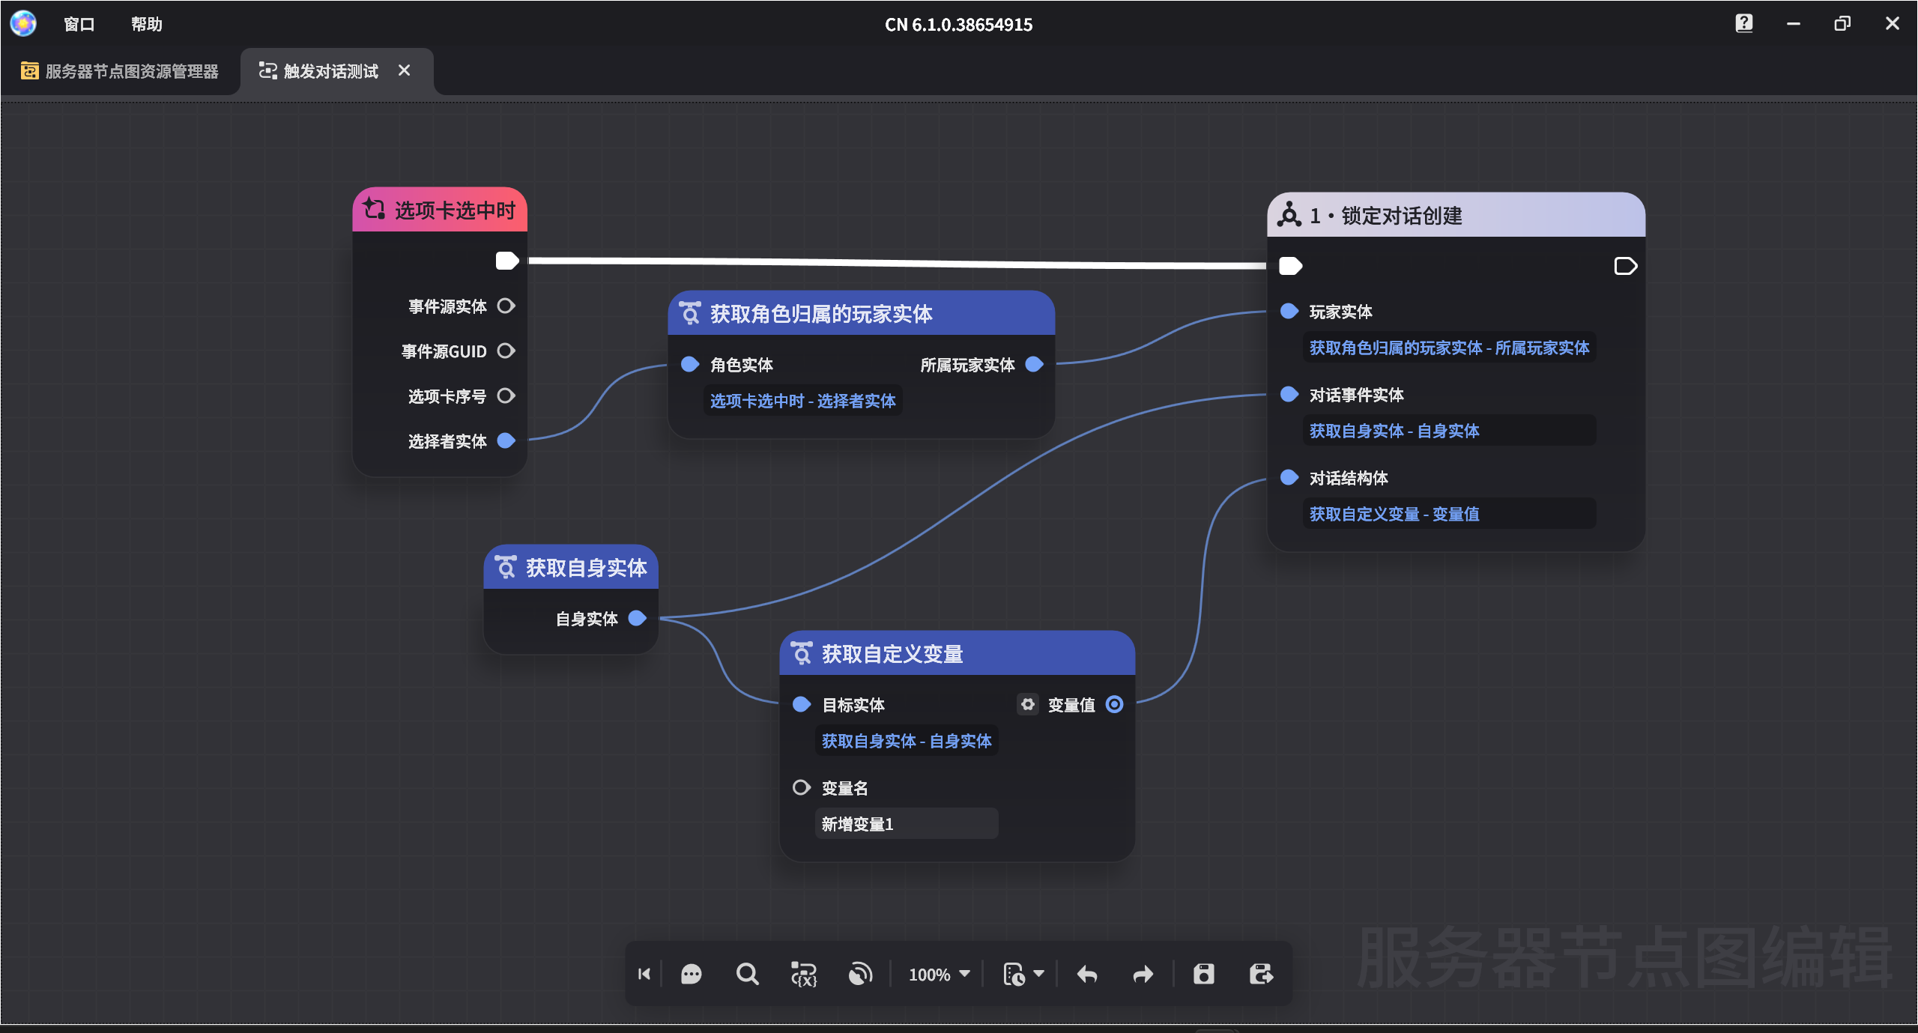The height and width of the screenshot is (1033, 1918).
Task: Open the search magnifier tool
Action: 747,974
